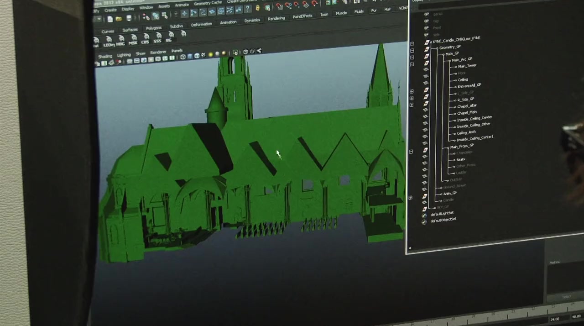The image size is (584, 326).
Task: Select defaultLightSet in the outliner
Action: click(442, 213)
